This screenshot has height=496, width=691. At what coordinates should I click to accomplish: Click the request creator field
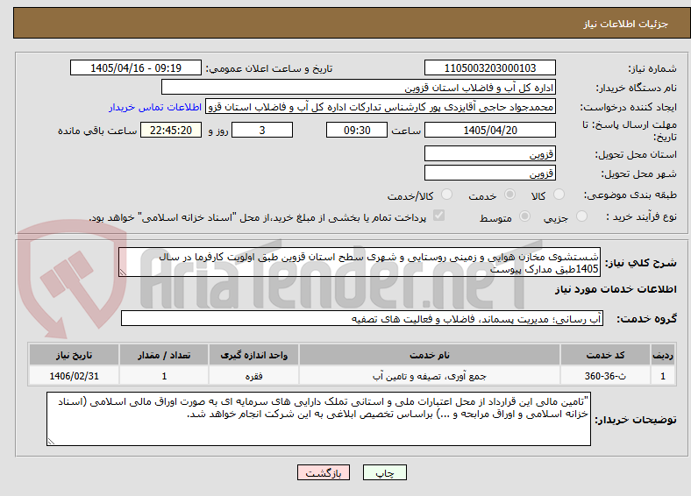click(x=381, y=107)
